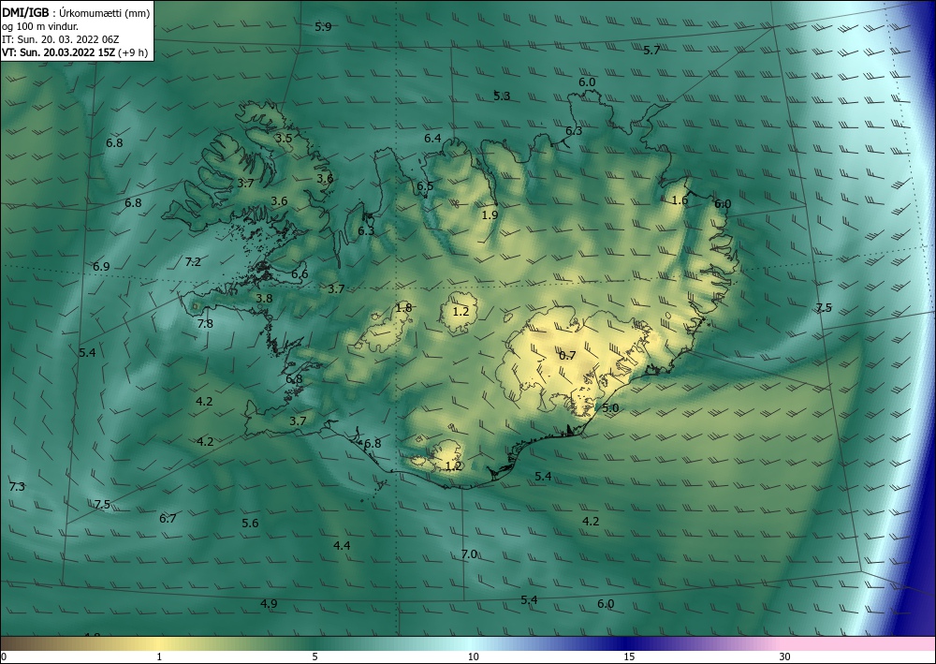Select the 5.7 value near top right
The image size is (936, 664).
pyautogui.click(x=651, y=51)
